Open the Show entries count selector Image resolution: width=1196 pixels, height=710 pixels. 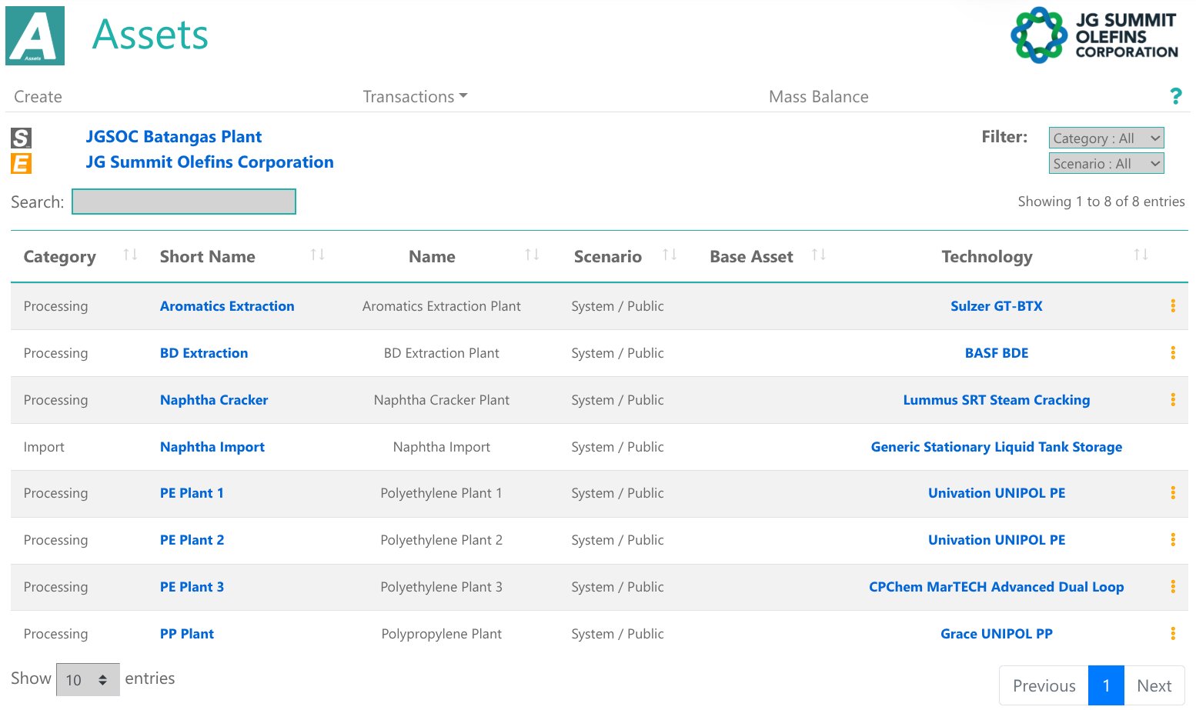pyautogui.click(x=88, y=680)
